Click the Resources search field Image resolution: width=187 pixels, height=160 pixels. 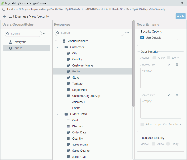pos(89,33)
